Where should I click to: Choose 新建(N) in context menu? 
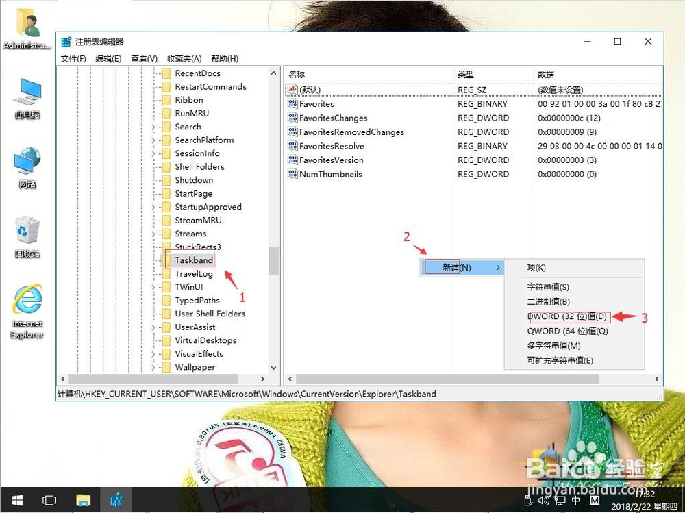[x=462, y=267]
